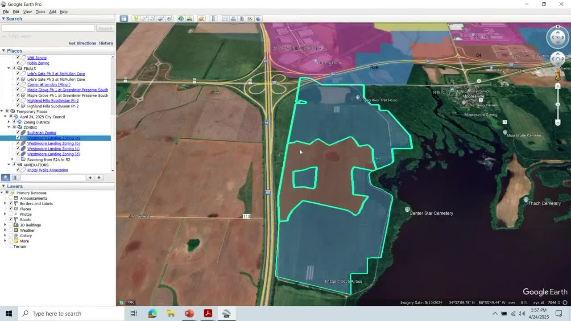Viewport: 571px width, 321px height.
Task: Open the historical imagery clock tool
Action: coord(181,19)
